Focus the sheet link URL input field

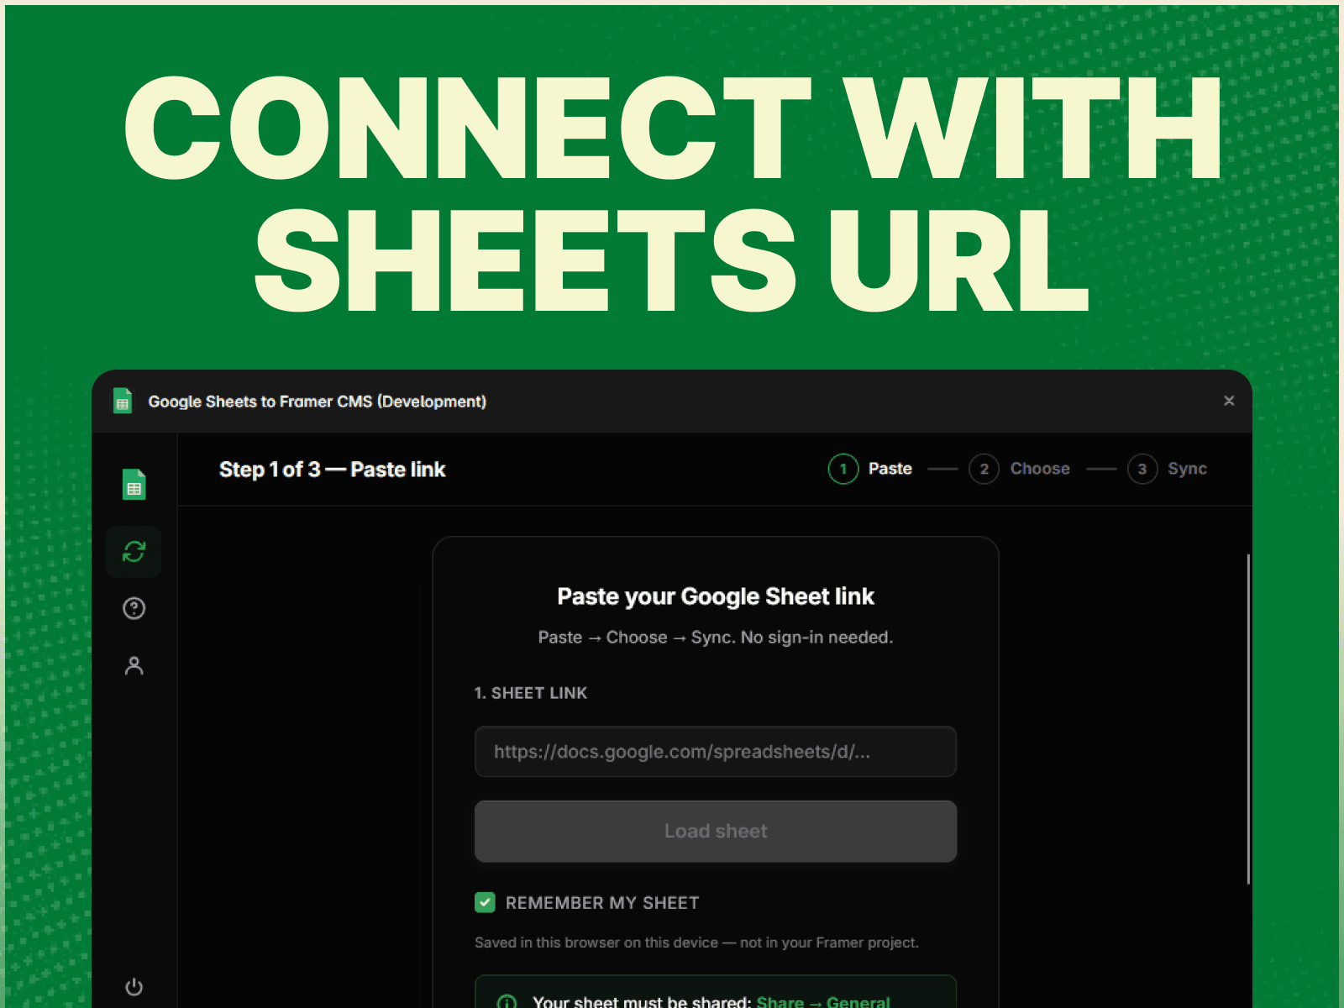716,752
